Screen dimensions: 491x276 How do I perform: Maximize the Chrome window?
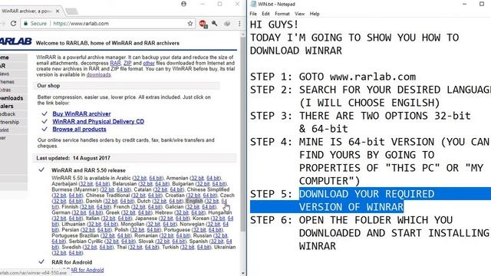pyautogui.click(x=220, y=4)
